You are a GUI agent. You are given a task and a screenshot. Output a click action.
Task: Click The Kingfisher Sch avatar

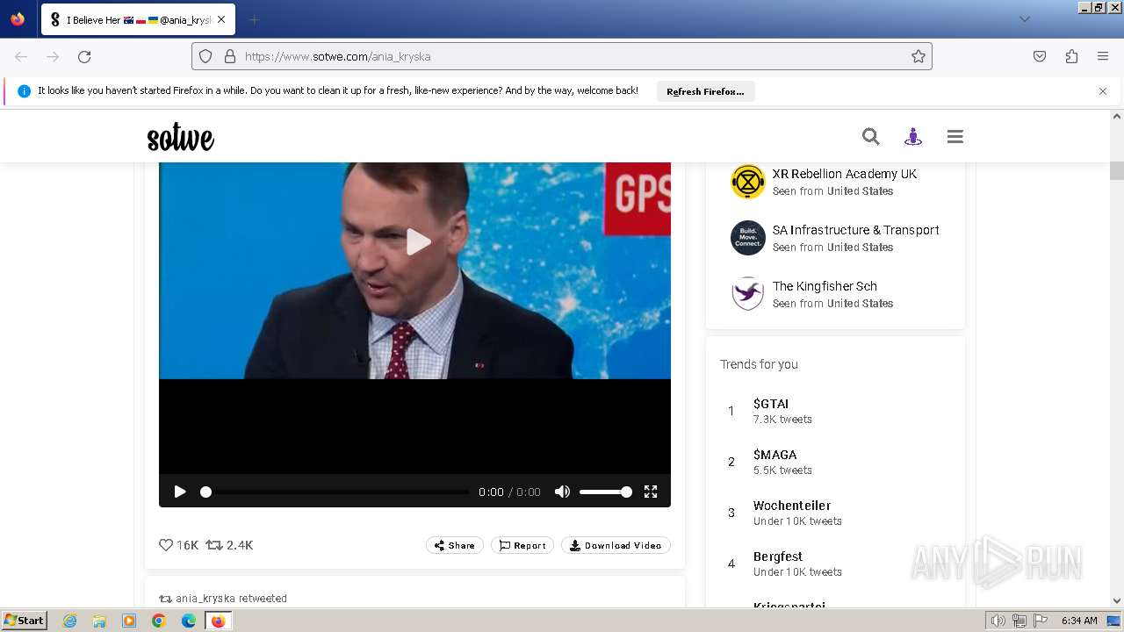point(748,294)
